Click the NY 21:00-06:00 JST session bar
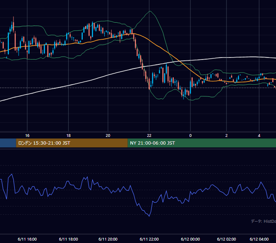Image resolution: width=276 pixels, height=243 pixels. [x=202, y=143]
